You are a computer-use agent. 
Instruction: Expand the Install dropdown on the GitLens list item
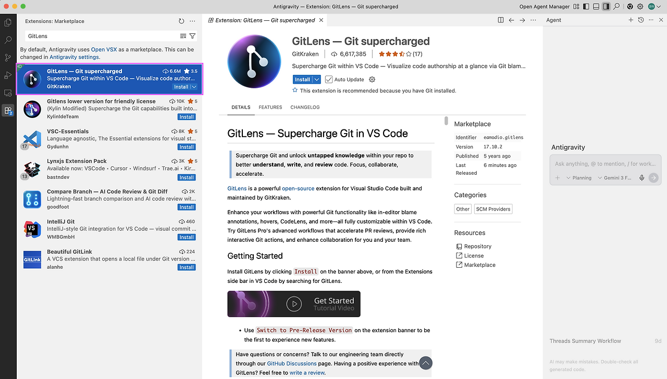pos(194,87)
